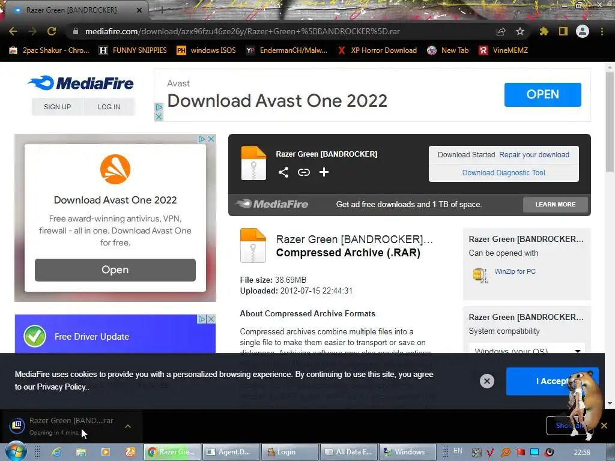Viewport: 615px width, 461px height.
Task: Switch to Agent.D... taskbar window
Action: point(232,452)
